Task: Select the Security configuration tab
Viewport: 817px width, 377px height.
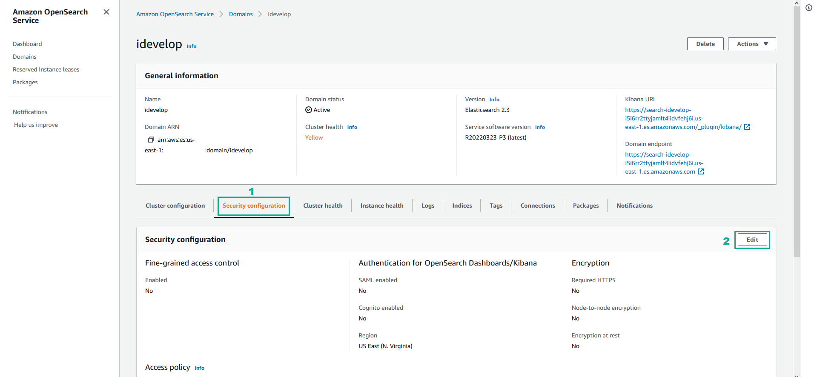Action: click(254, 206)
